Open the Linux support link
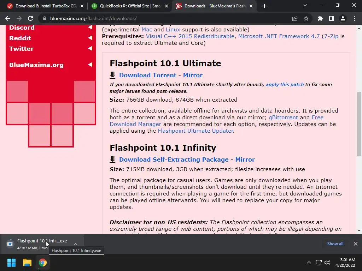The width and height of the screenshot is (362, 271). 173,30
